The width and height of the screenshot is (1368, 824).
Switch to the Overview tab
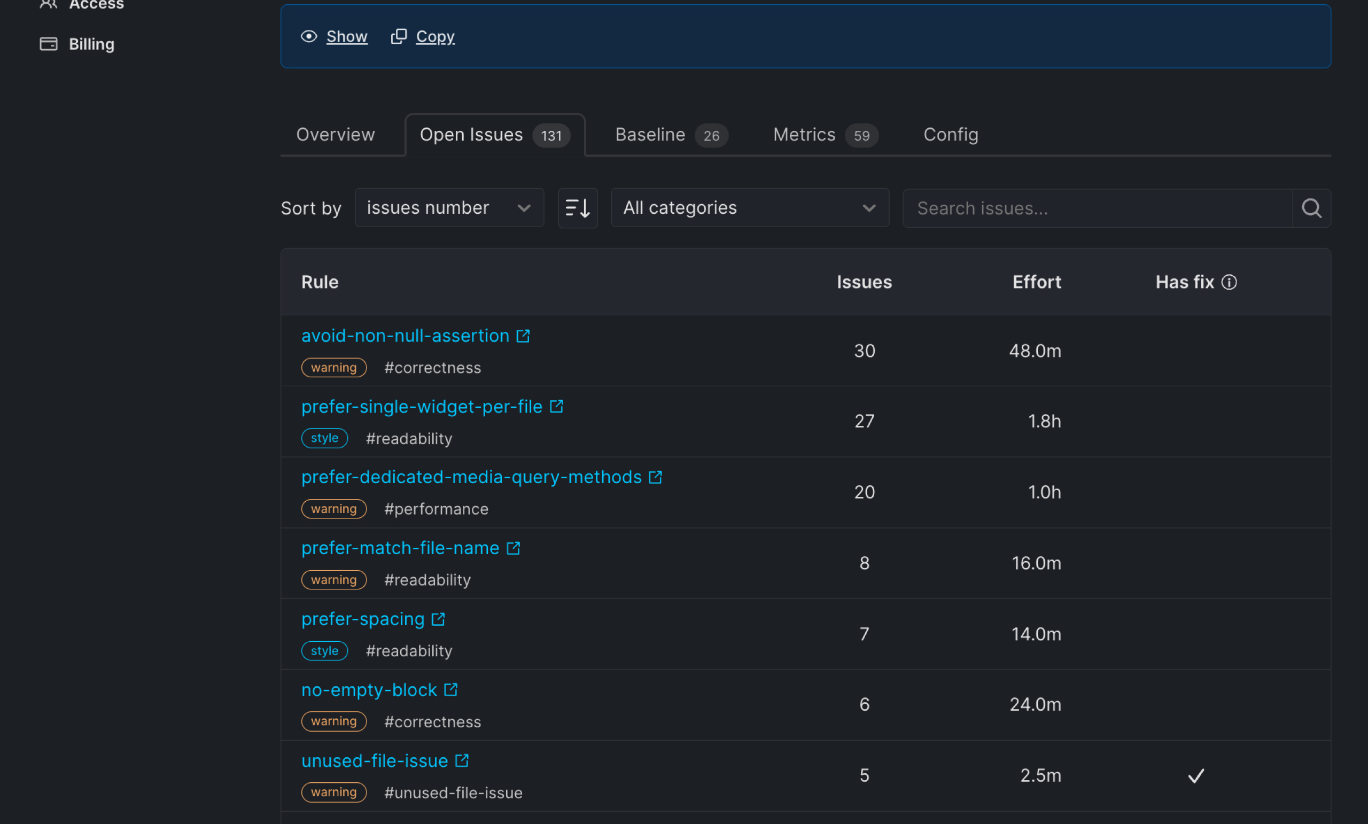336,134
